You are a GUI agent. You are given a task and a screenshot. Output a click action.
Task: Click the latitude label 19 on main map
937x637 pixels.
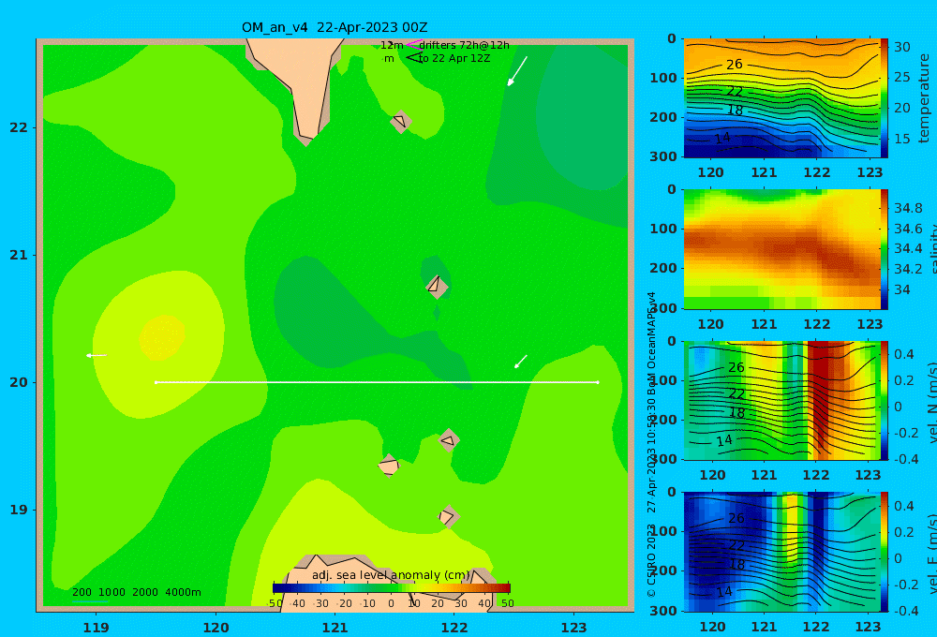point(19,510)
